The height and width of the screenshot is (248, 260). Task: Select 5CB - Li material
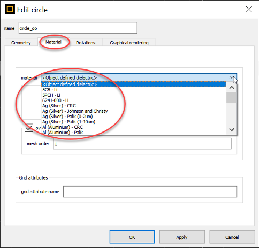tap(134, 90)
